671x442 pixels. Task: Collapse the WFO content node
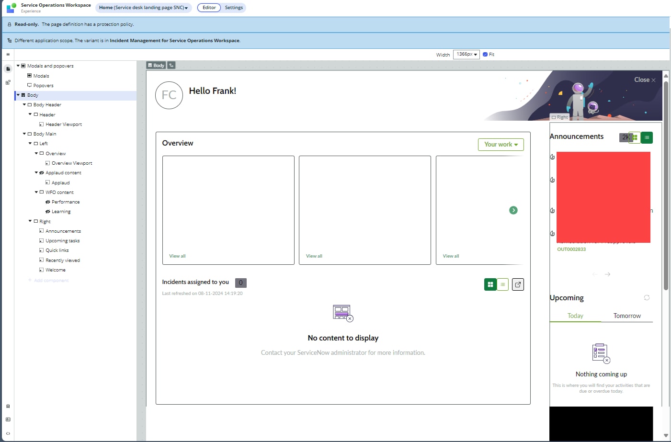pos(36,192)
